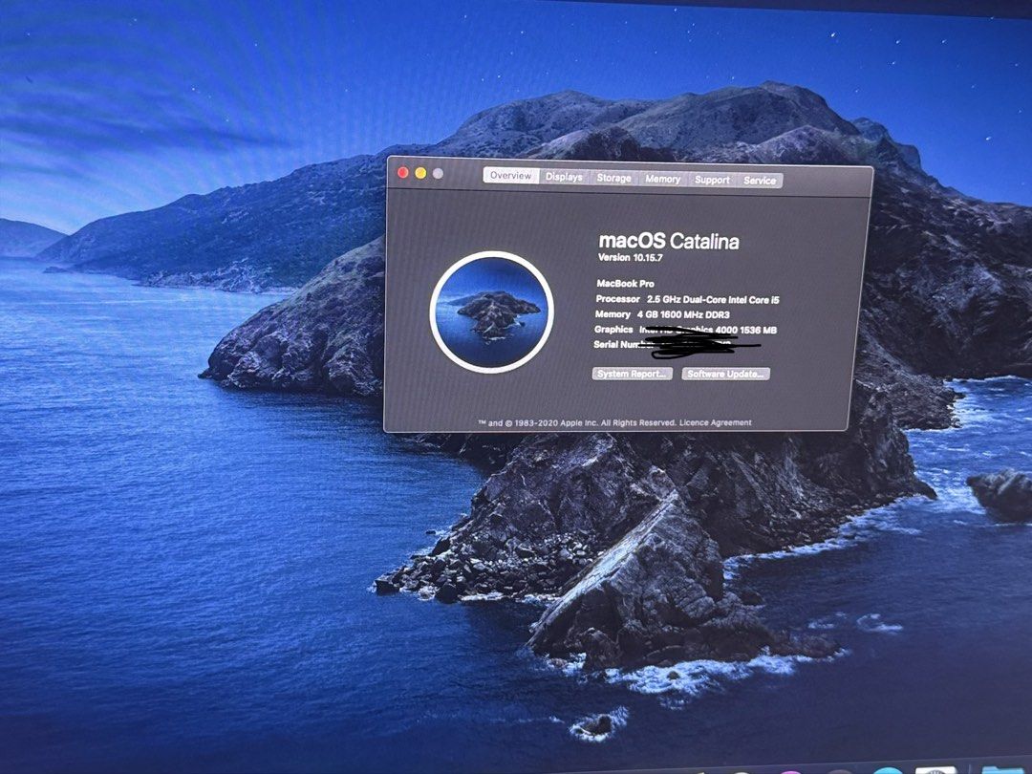Minimize the About This Mac window
The height and width of the screenshot is (774, 1032).
pos(420,173)
